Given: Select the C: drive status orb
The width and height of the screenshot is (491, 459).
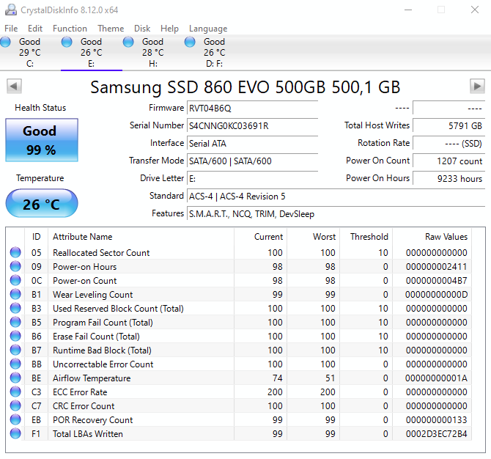Looking at the screenshot, I should [5, 42].
